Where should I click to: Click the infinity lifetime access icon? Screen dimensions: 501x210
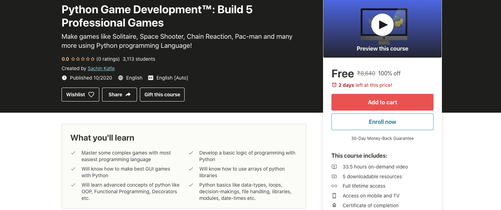tap(334, 186)
